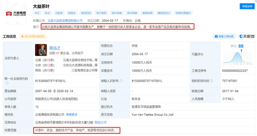Viewport: 257px width, 136px height.
Task: Click organization code 757197001
Action: (x=230, y=81)
